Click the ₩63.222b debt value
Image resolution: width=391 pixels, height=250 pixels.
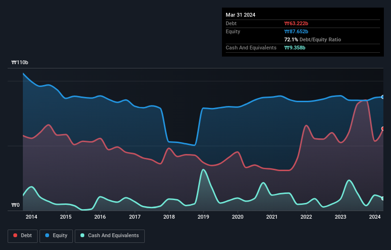click(x=296, y=23)
